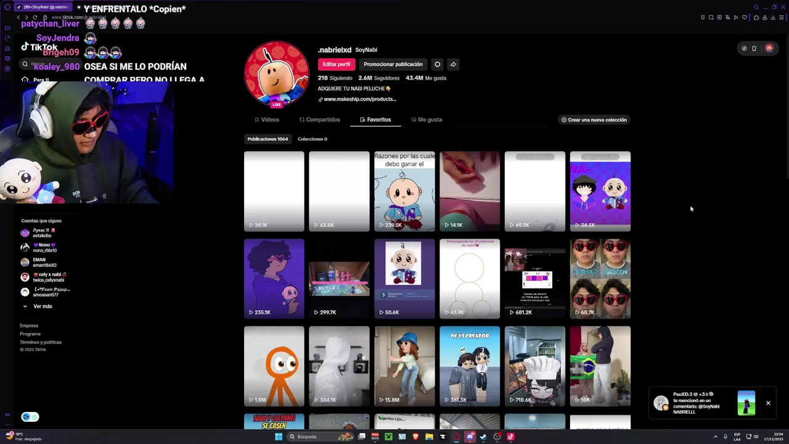The width and height of the screenshot is (789, 444).
Task: Open the tab search magnifier icon
Action: pos(756,7)
